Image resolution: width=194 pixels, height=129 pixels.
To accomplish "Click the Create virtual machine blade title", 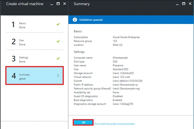I will click(x=25, y=4).
